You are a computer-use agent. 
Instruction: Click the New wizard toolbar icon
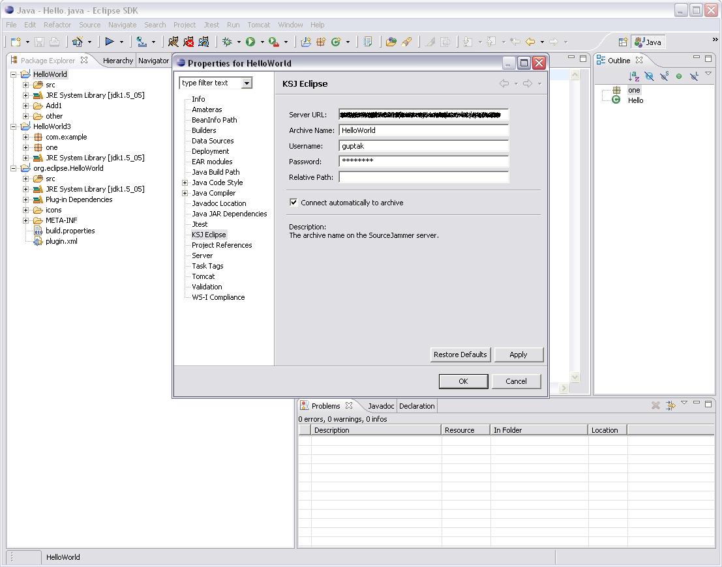(x=16, y=42)
